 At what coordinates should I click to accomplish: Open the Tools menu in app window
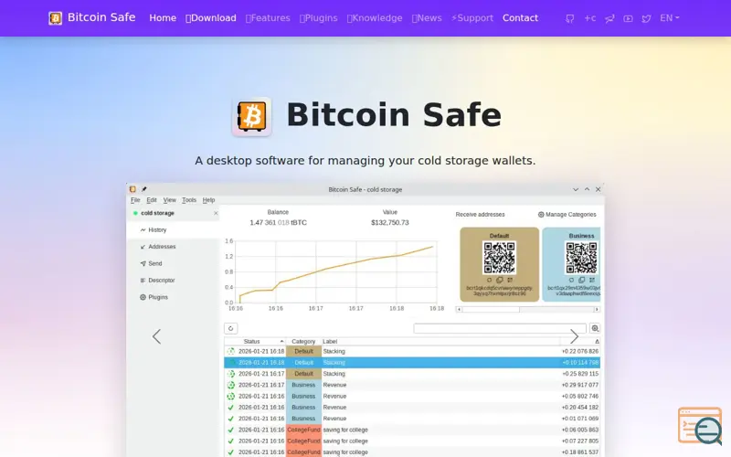(189, 200)
